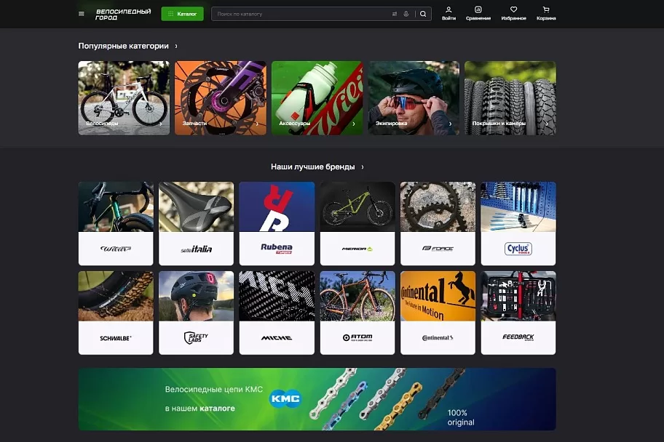Click the arrow on Покрышки и камеры card
The width and height of the screenshot is (664, 442).
coord(547,124)
